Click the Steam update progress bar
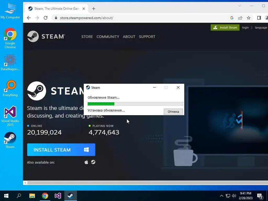The image size is (268, 201). 135,104
